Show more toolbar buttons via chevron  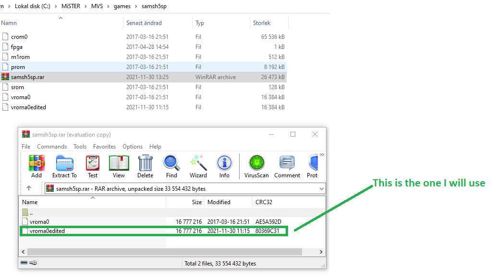tap(322, 154)
